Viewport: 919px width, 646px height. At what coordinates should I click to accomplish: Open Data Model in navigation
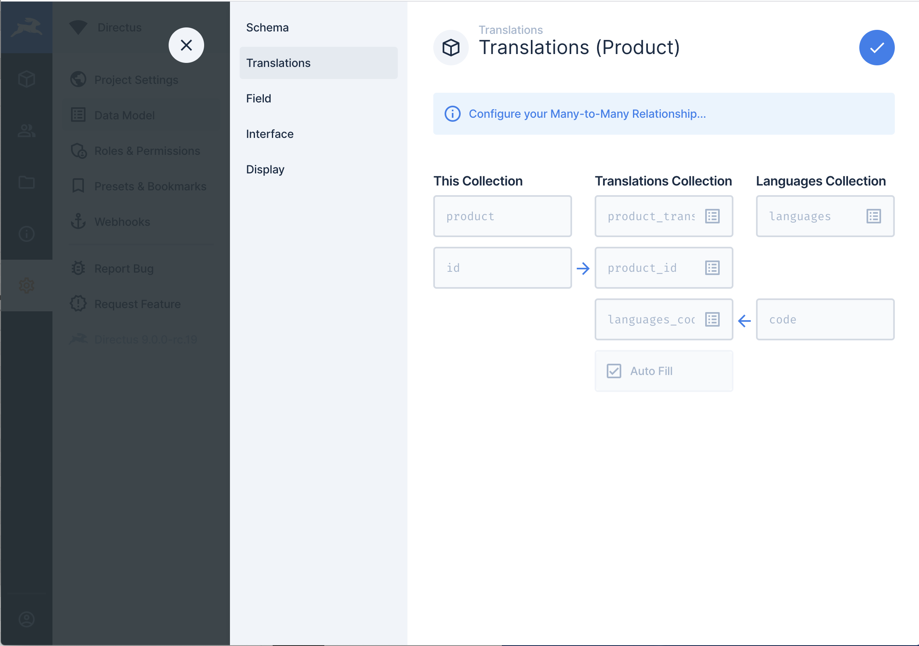(141, 115)
